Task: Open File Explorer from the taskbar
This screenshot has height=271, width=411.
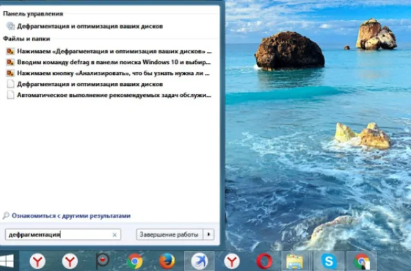Action: 295,261
